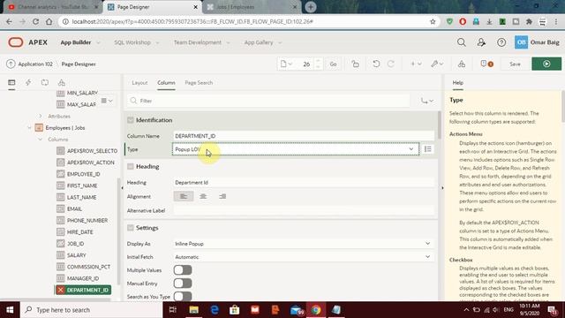
Task: Toggle Multiple Values switch
Action: (x=183, y=270)
